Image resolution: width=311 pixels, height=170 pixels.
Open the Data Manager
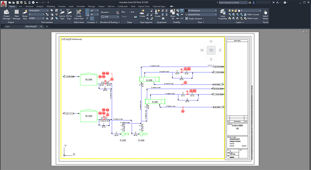click(x=17, y=14)
